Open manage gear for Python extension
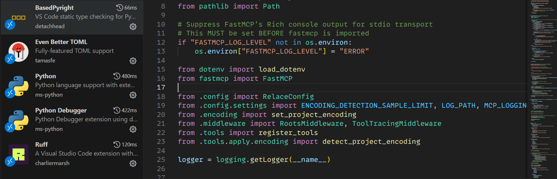This screenshot has width=557, height=179. [x=133, y=95]
